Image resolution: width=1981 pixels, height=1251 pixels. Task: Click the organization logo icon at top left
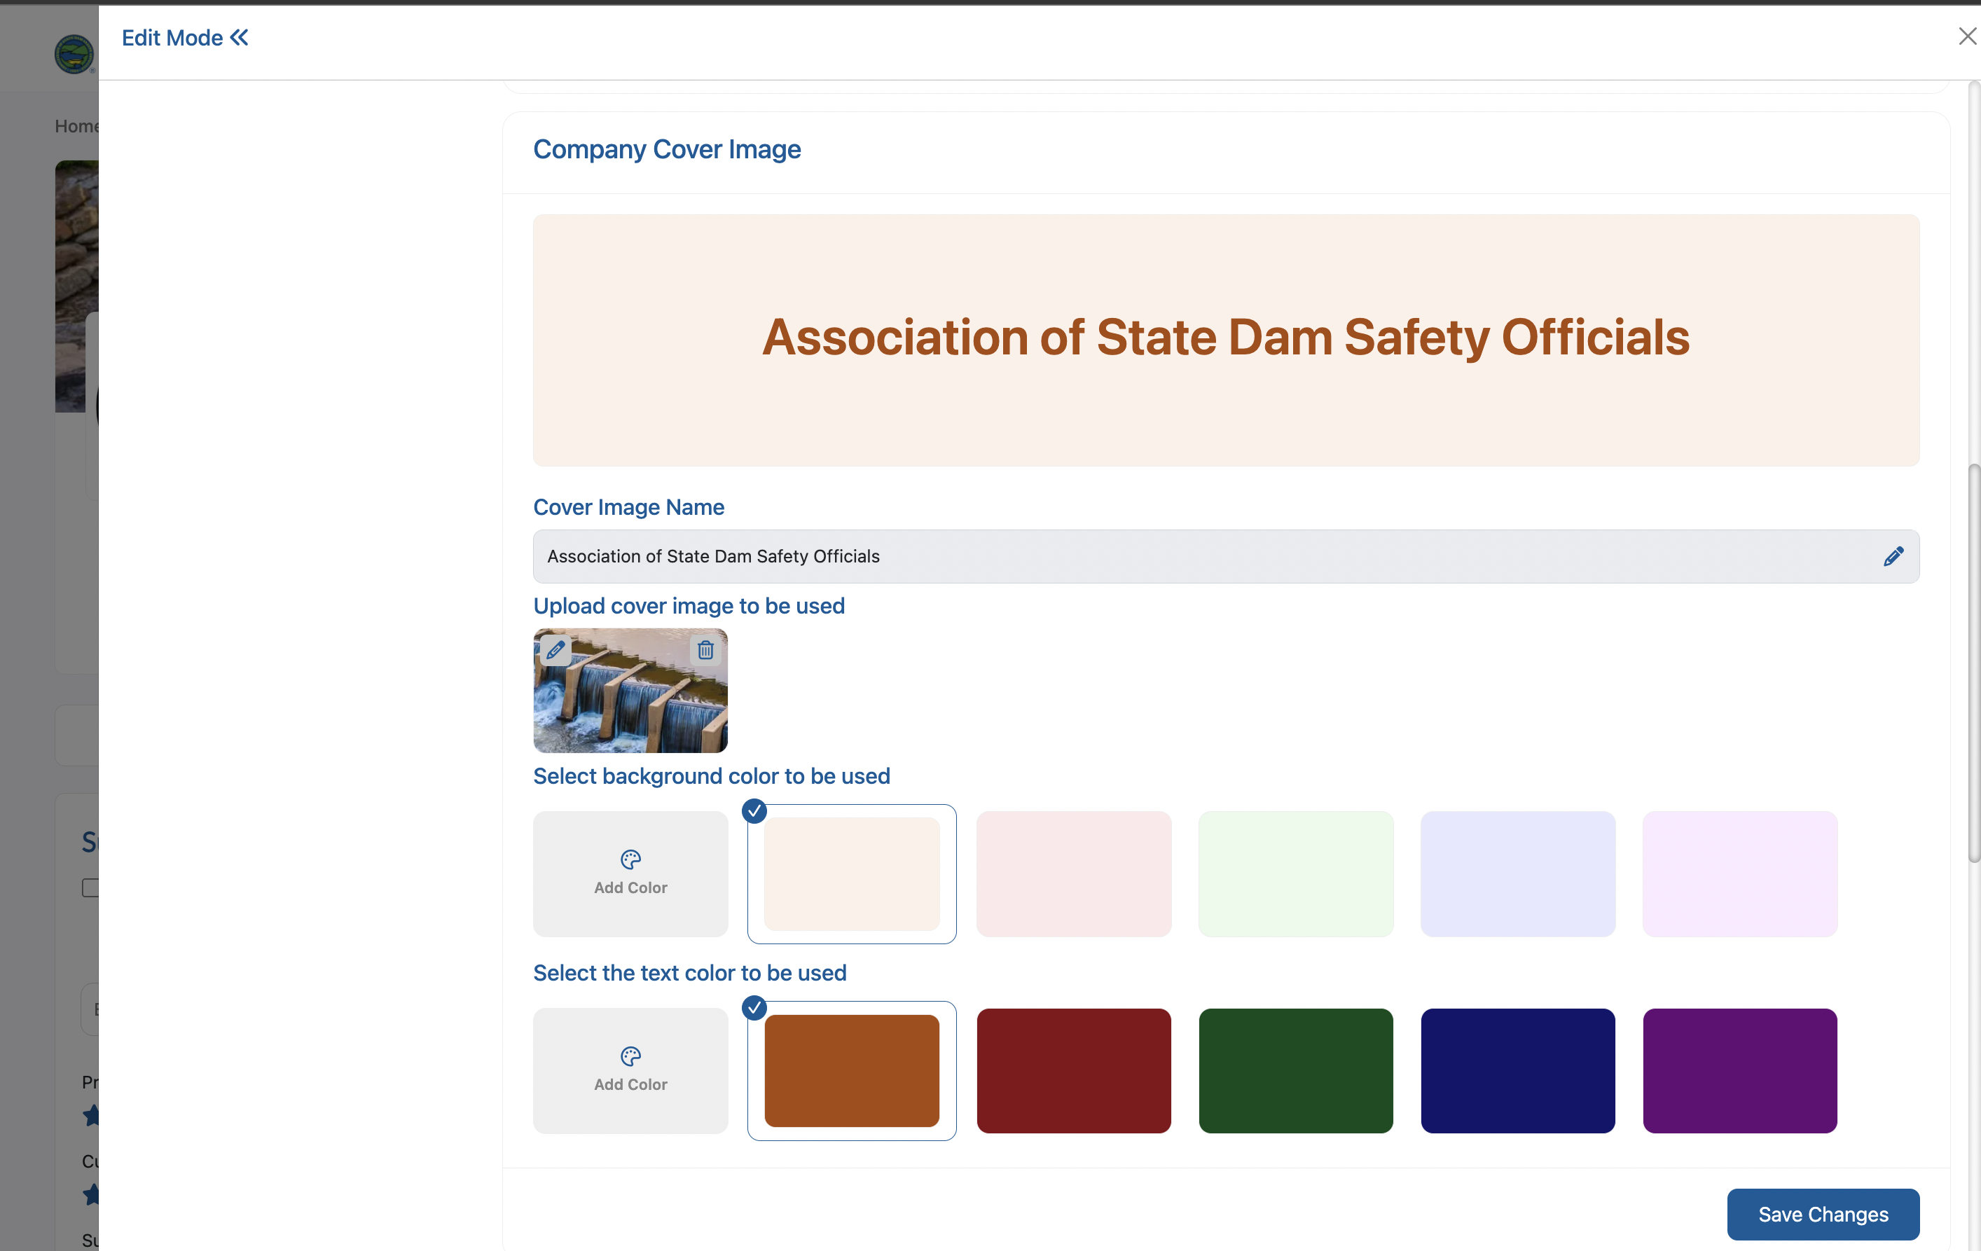(x=74, y=54)
